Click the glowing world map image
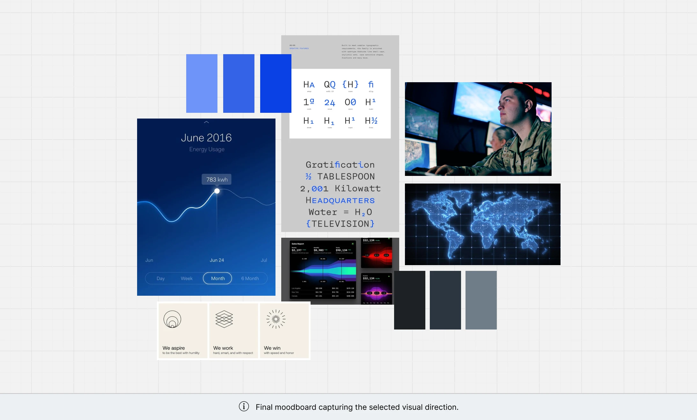 482,224
